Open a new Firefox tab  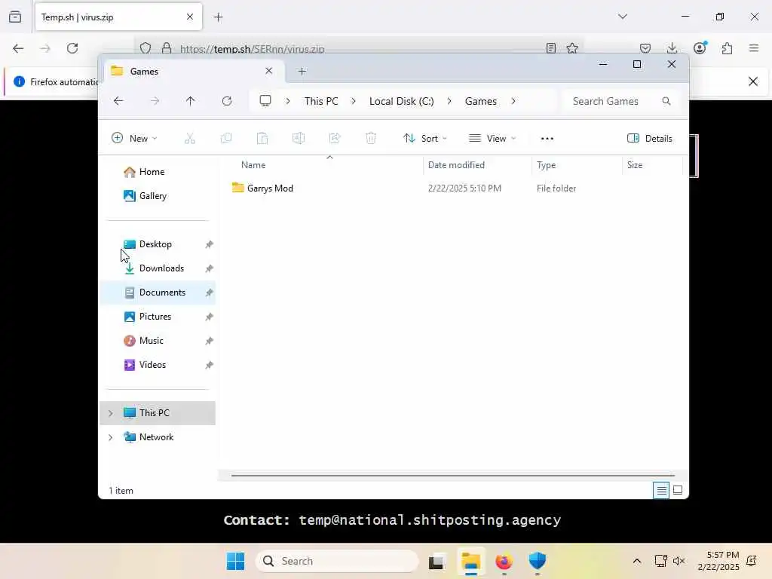point(219,17)
